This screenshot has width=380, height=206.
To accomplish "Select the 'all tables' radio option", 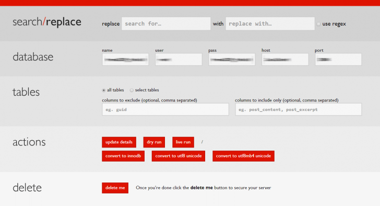I will point(104,90).
